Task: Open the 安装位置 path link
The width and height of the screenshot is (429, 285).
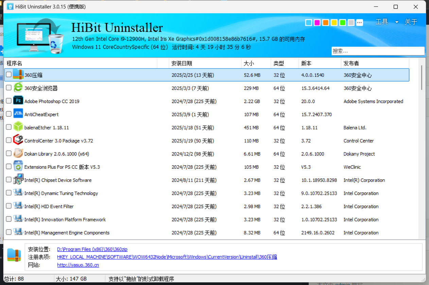Action: 92,249
